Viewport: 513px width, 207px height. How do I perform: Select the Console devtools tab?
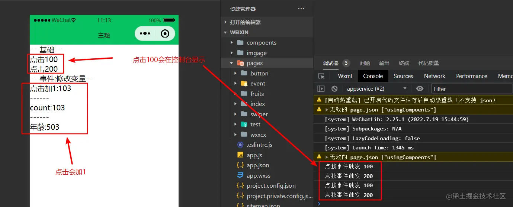tap(373, 76)
